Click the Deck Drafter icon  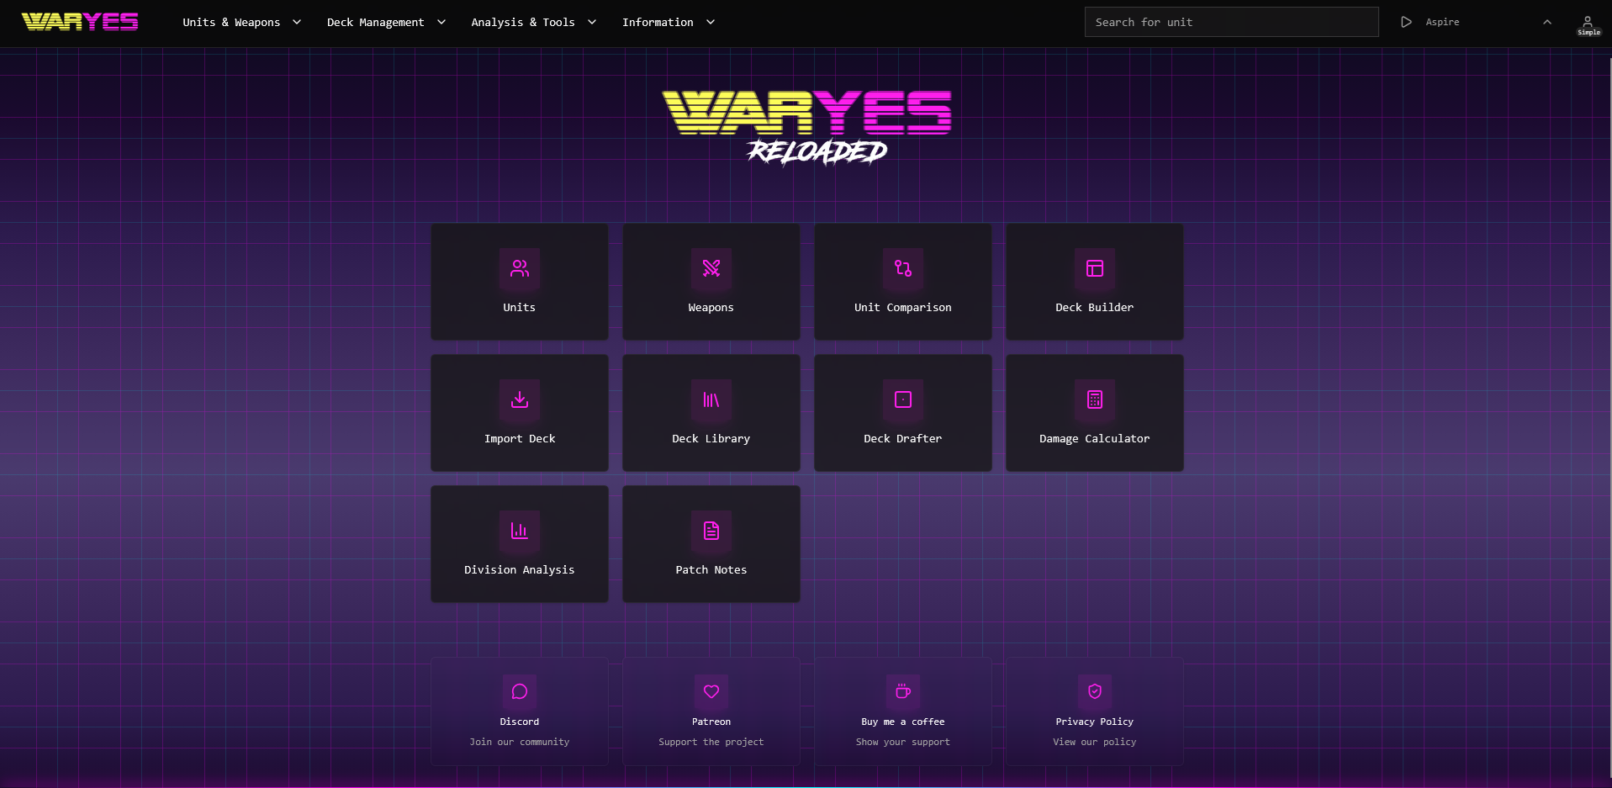click(902, 399)
